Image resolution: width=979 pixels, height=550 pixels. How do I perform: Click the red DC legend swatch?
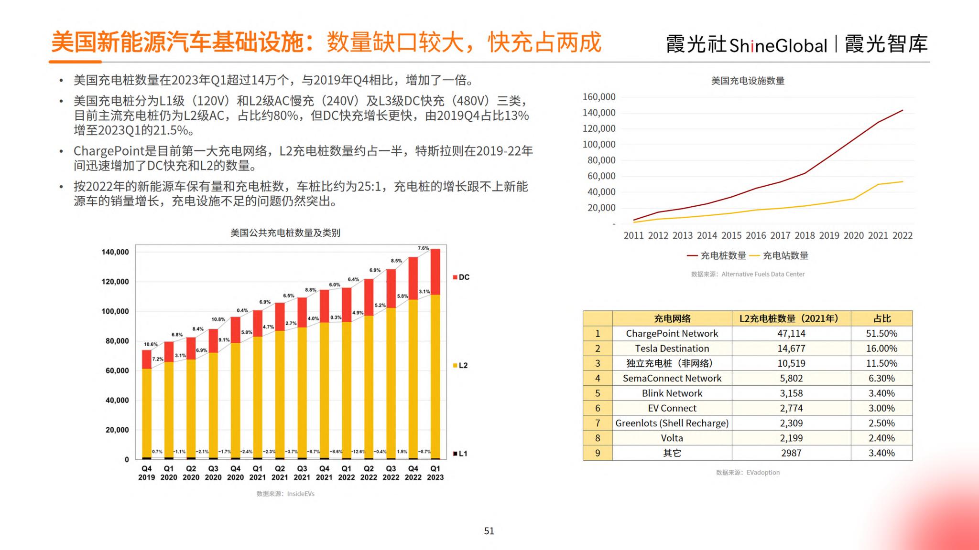click(x=455, y=277)
